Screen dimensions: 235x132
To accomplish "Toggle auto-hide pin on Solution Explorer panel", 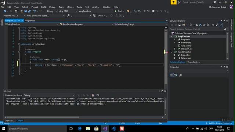I will coord(224,21).
